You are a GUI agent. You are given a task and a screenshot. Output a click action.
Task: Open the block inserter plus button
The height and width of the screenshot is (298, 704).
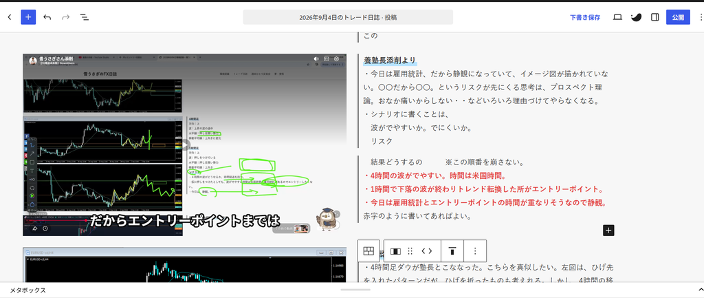click(28, 17)
